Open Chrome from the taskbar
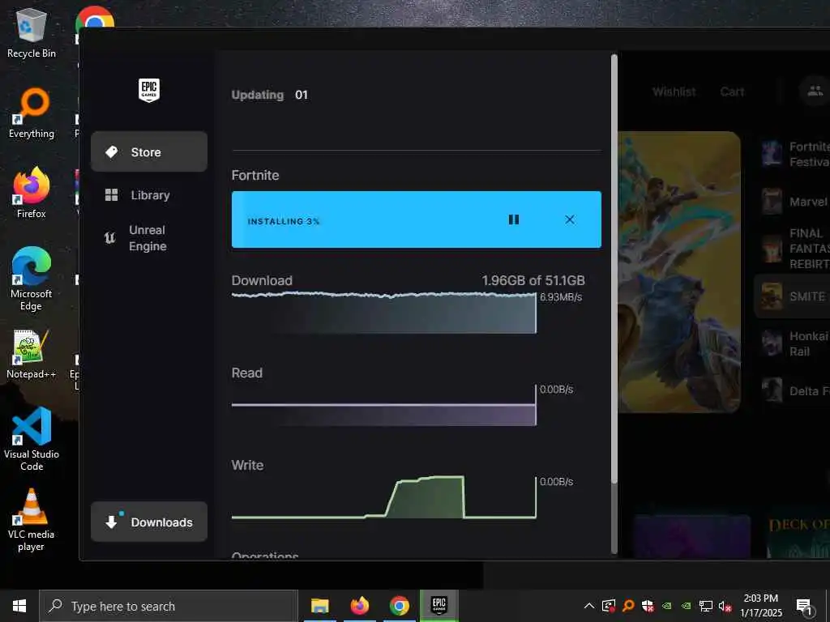Screen dimensions: 830x622 pyautogui.click(x=399, y=606)
